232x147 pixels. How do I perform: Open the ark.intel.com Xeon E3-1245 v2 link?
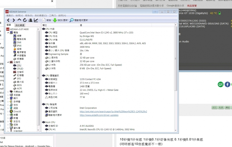pos(113,112)
